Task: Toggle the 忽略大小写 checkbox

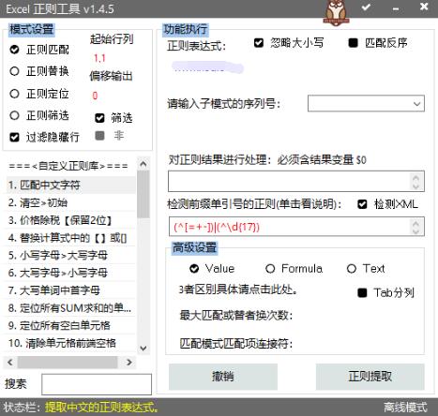Action: point(259,42)
